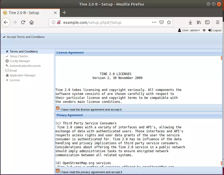
Task: Toggle privacy agreement acceptance checkbox
Action: [58, 171]
